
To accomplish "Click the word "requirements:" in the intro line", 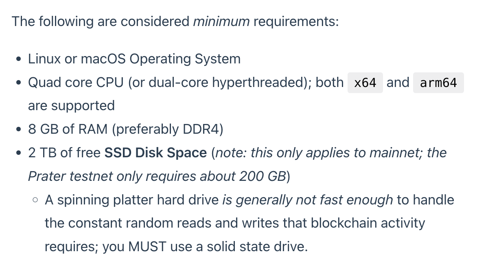I will (x=296, y=21).
